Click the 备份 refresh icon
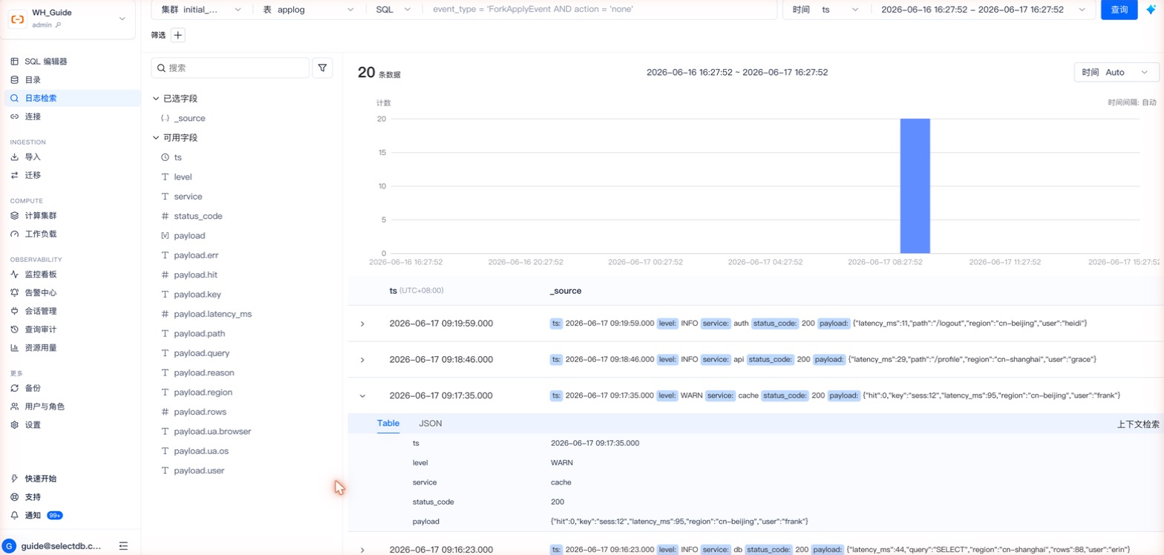Screen dimensions: 1164x555 pyautogui.click(x=14, y=388)
